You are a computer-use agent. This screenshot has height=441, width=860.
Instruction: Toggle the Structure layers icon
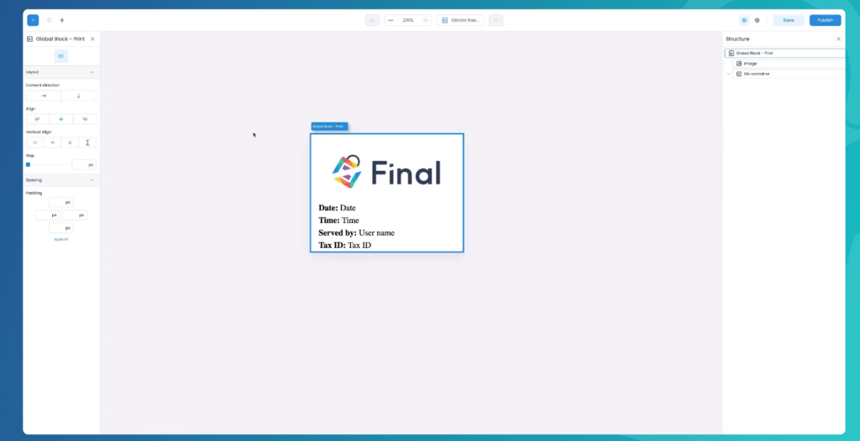(744, 20)
